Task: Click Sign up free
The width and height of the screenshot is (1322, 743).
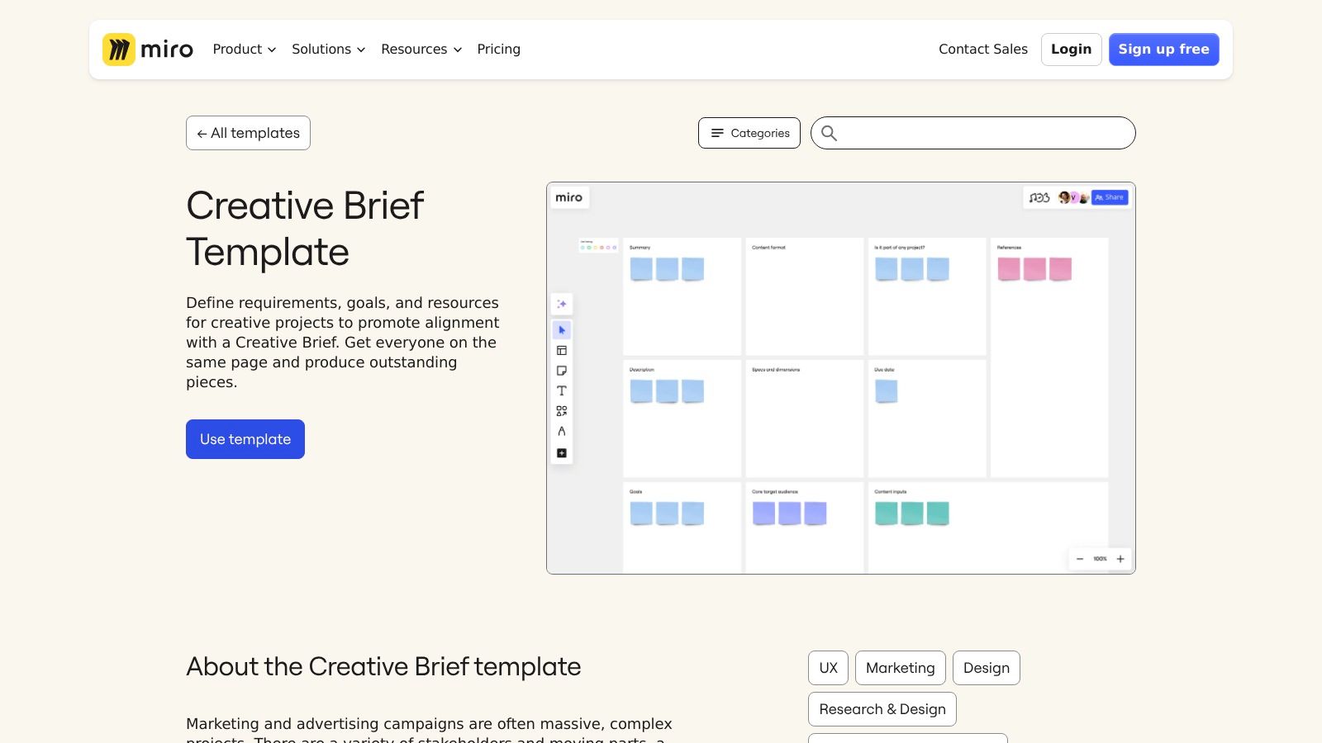Action: click(x=1164, y=50)
